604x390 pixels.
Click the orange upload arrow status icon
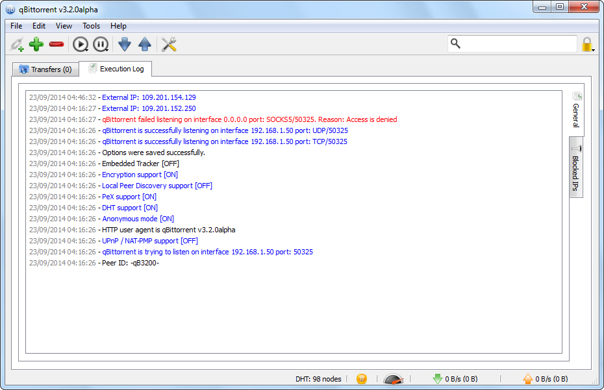[528, 379]
